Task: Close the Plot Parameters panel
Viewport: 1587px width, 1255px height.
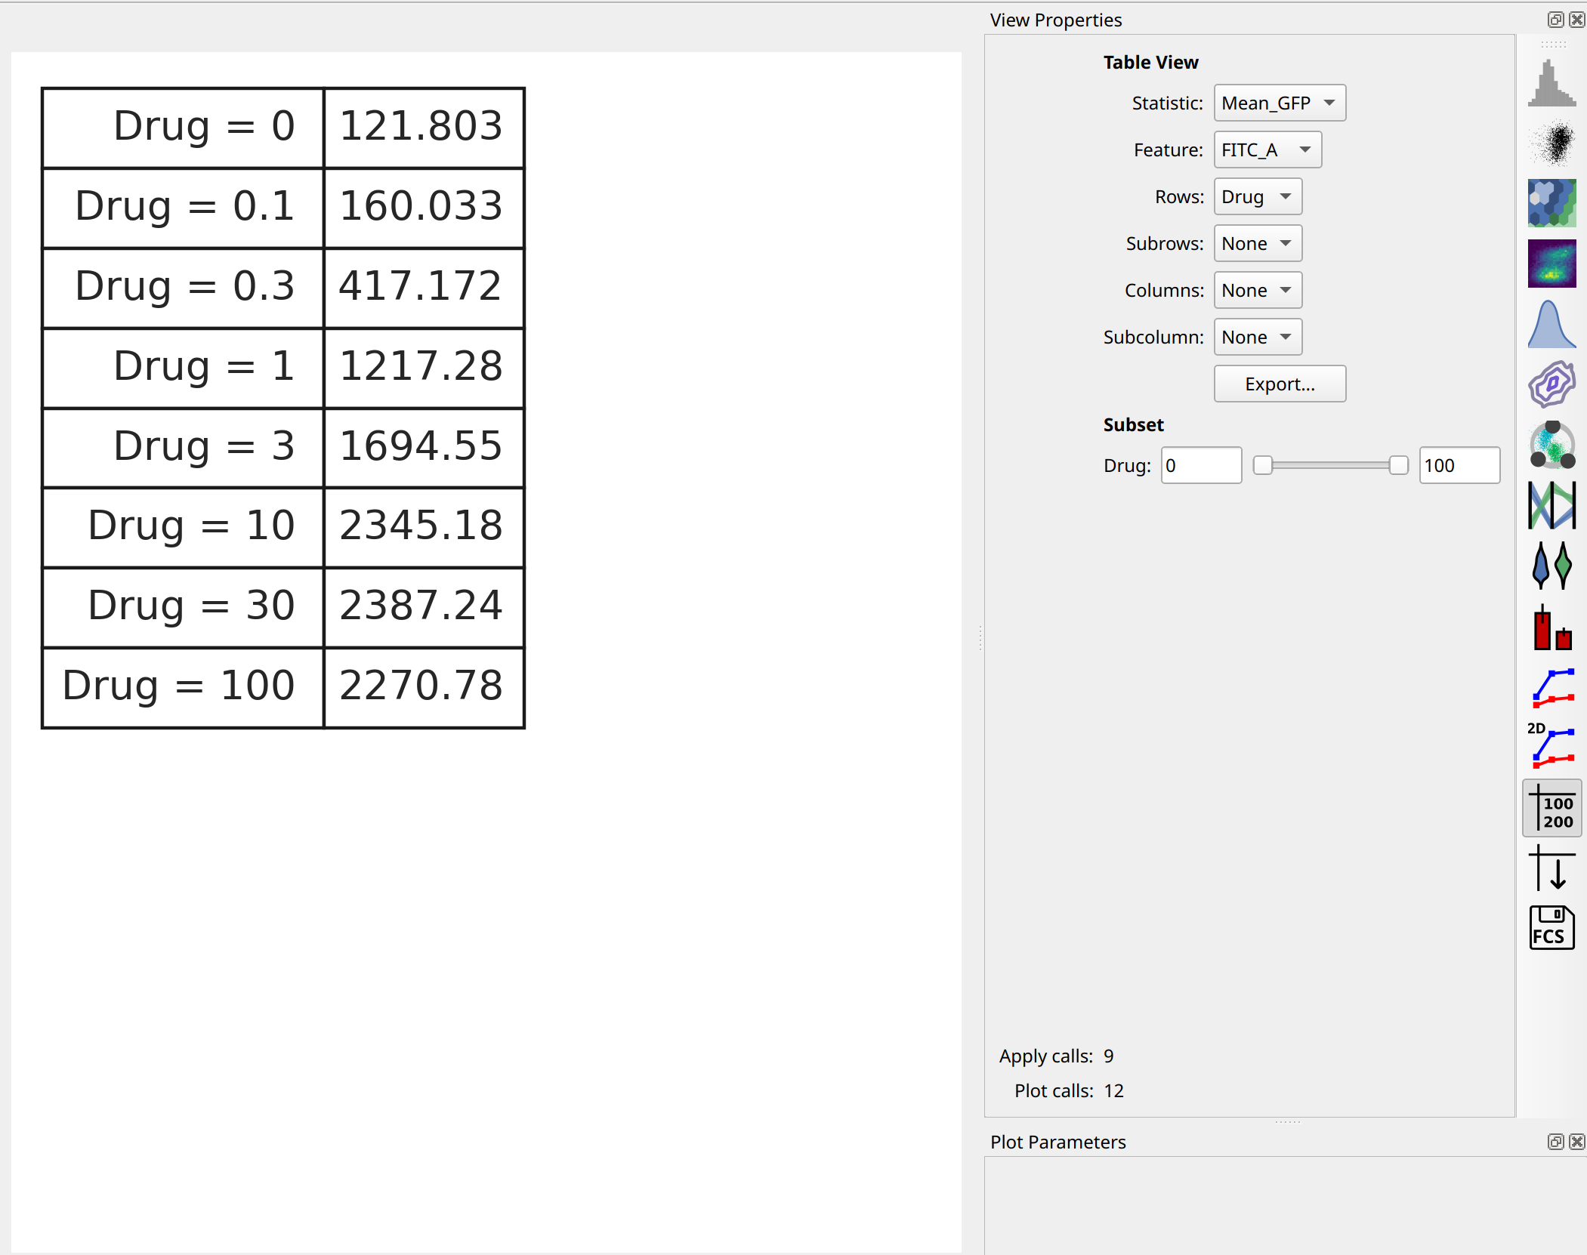Action: pos(1576,1142)
